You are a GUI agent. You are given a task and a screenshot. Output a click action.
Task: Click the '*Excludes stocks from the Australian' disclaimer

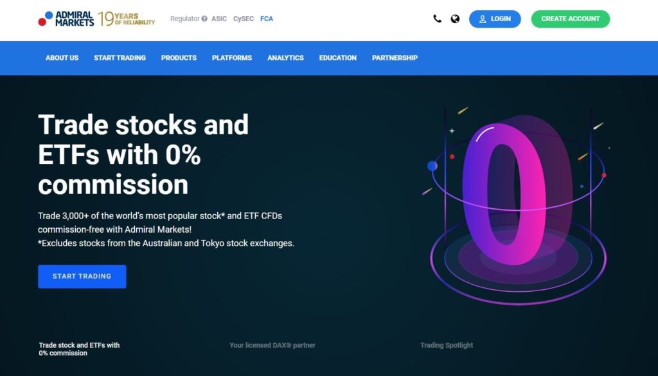point(166,244)
